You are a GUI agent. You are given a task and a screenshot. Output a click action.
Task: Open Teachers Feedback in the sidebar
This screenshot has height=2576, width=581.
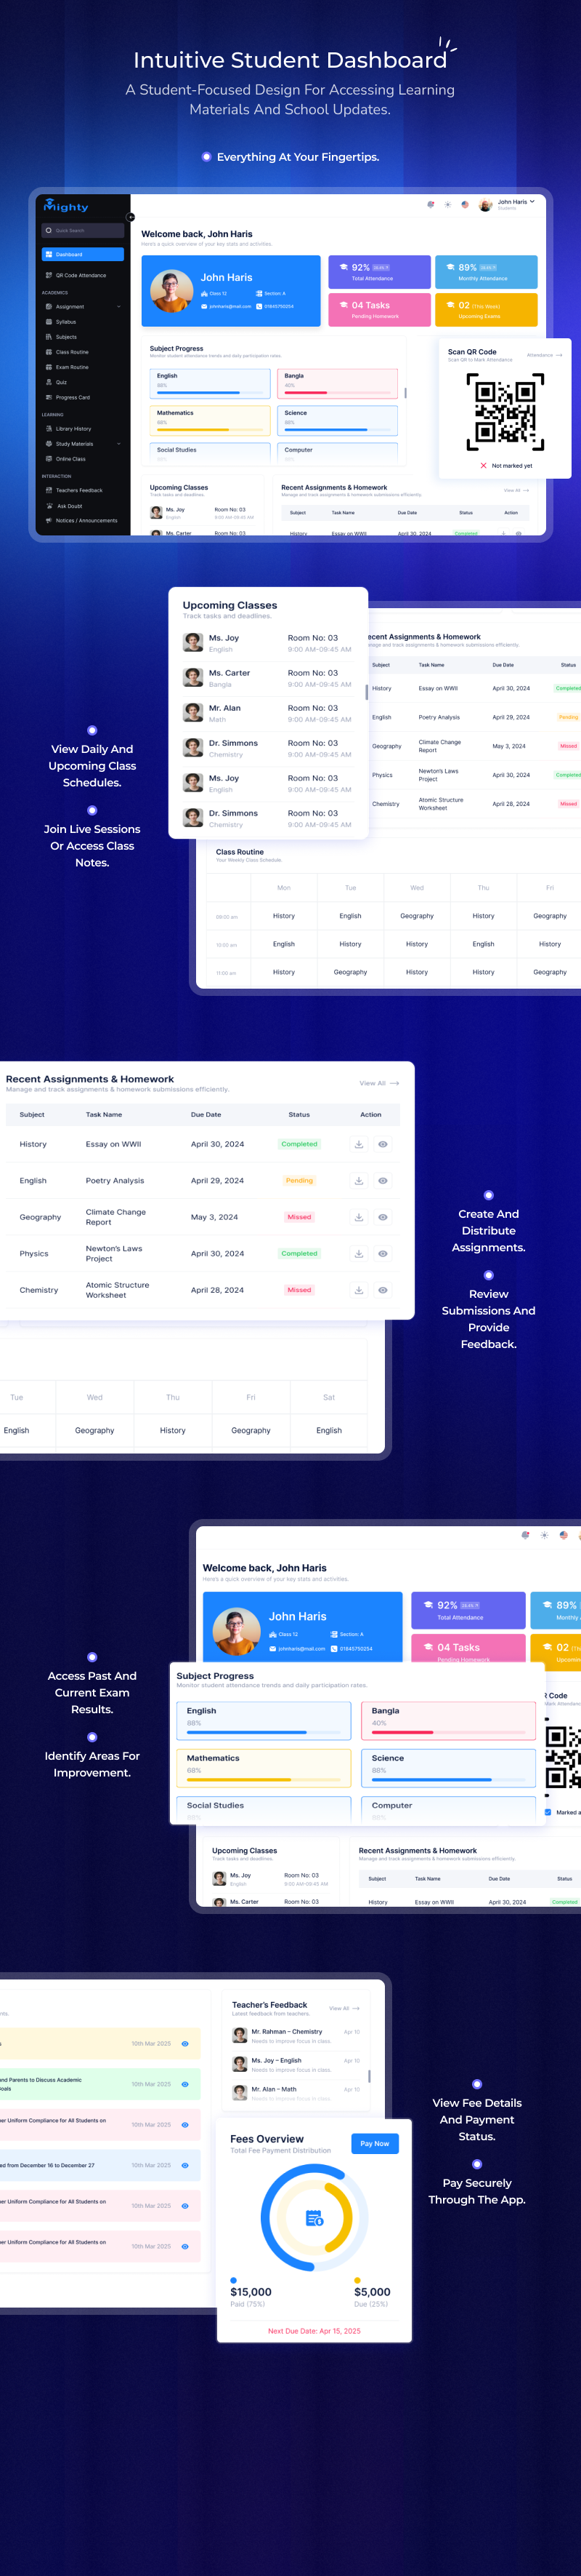pyautogui.click(x=75, y=490)
